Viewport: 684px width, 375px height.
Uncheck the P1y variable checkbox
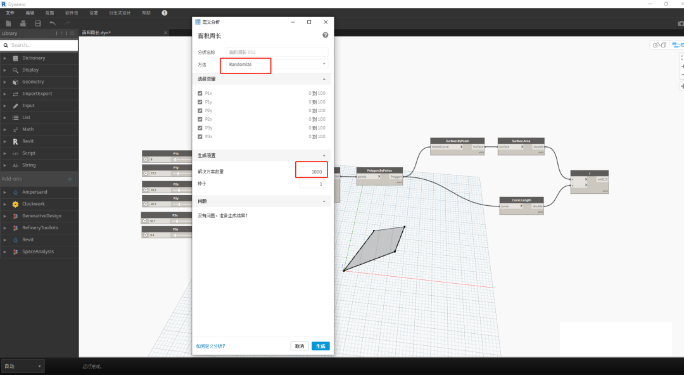coord(199,102)
